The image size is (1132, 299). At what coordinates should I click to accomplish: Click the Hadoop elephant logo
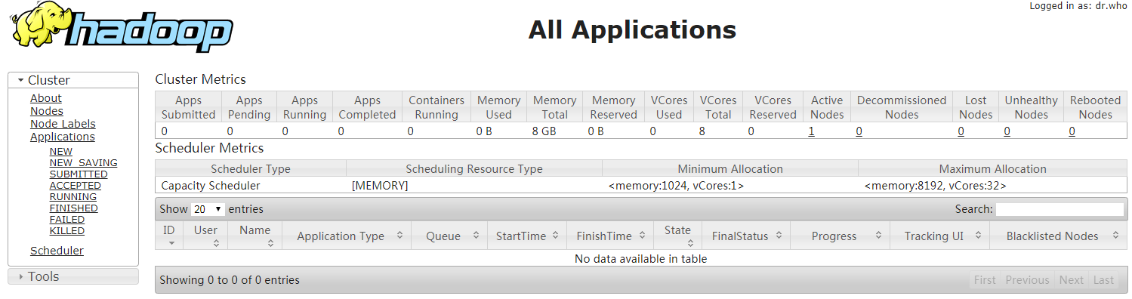[x=121, y=29]
